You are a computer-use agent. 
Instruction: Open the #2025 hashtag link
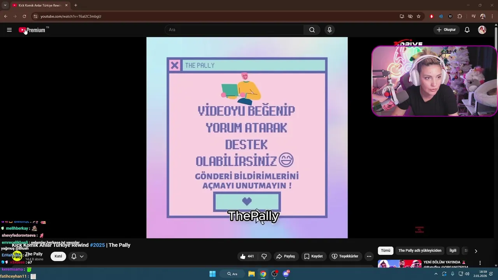(x=97, y=245)
